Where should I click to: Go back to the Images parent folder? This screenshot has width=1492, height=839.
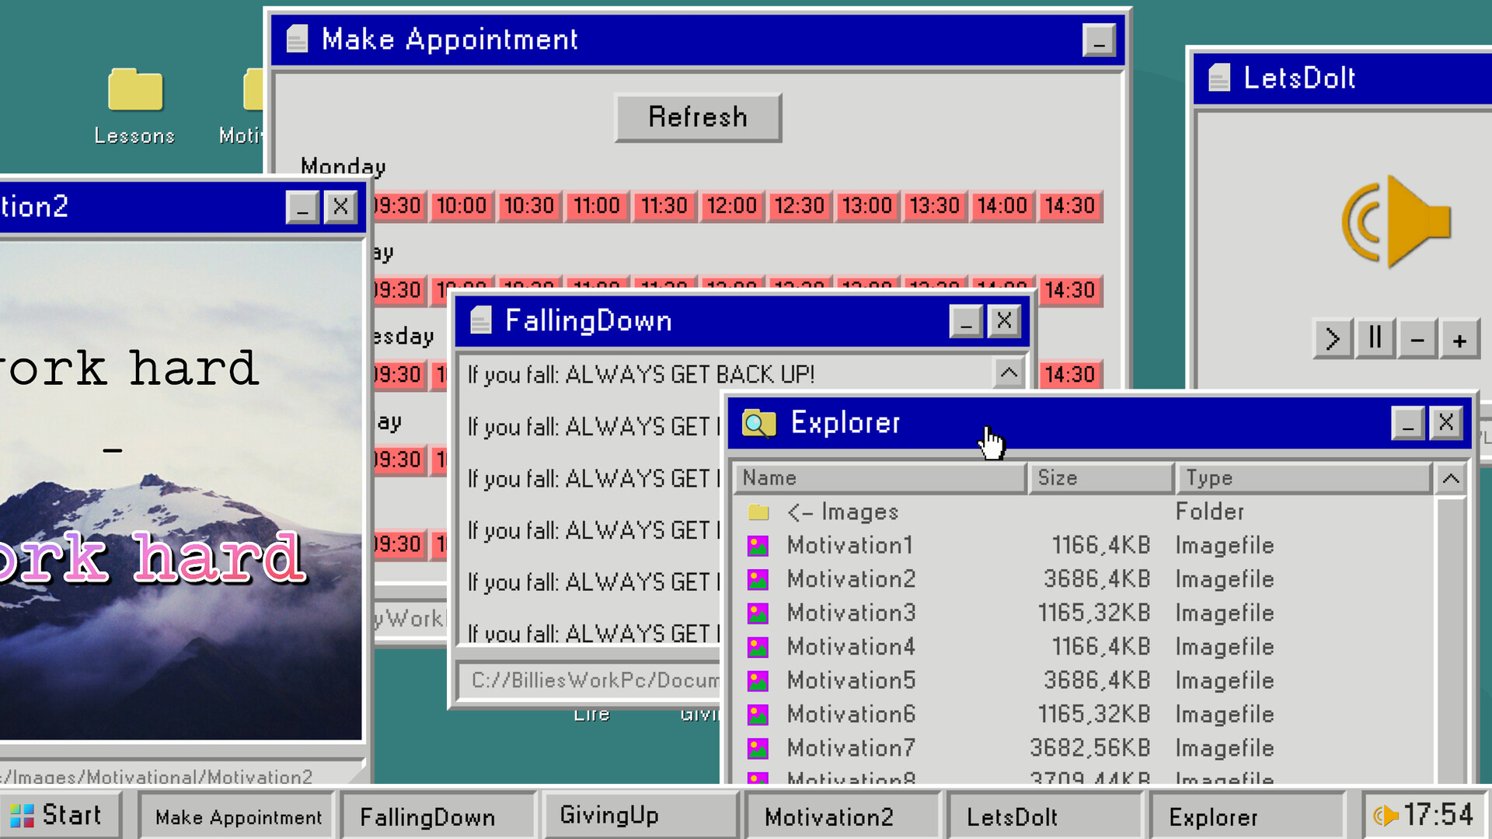click(842, 512)
